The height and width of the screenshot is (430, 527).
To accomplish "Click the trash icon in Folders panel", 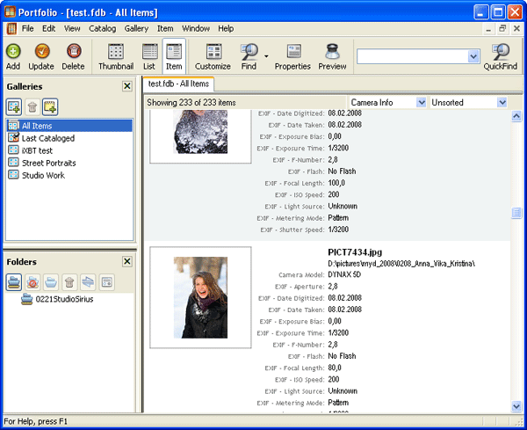I will (69, 282).
